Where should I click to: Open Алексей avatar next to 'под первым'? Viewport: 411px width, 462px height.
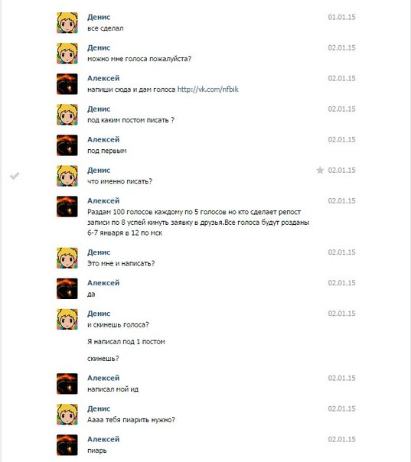click(x=67, y=145)
